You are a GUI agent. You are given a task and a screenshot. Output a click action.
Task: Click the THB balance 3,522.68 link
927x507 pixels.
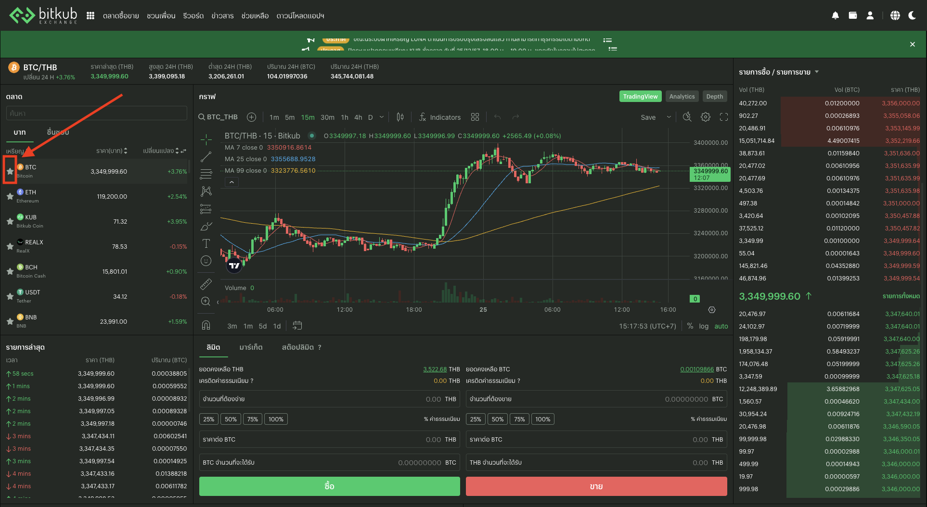435,369
